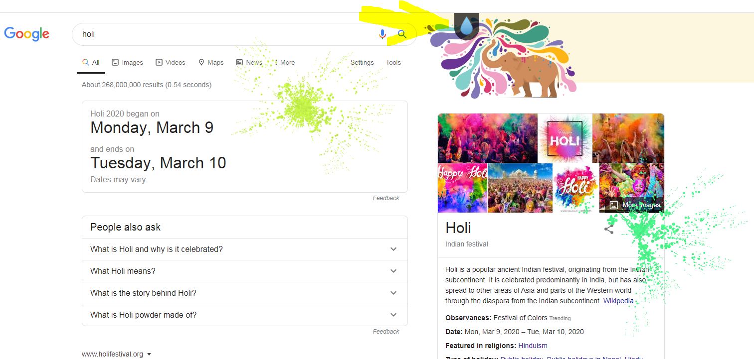Click the magnifying glass search button
This screenshot has height=359, width=754.
402,34
